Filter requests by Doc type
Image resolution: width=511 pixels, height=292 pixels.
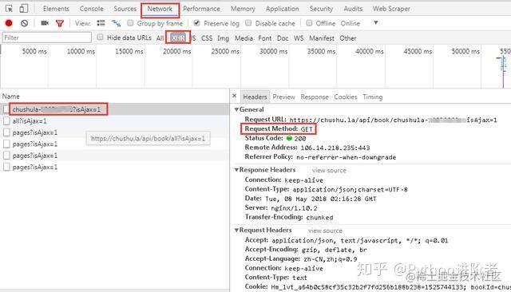(283, 38)
